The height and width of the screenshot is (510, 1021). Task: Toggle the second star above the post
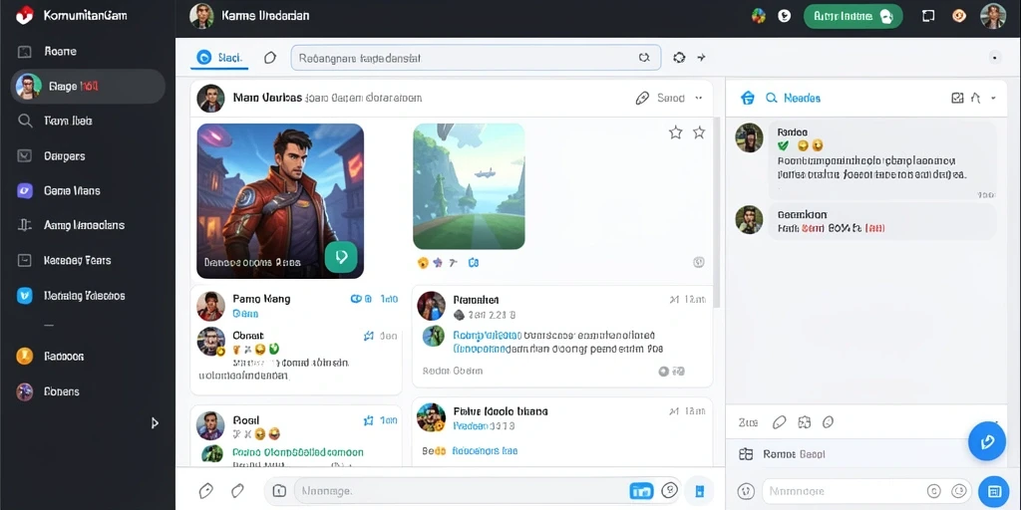[699, 132]
